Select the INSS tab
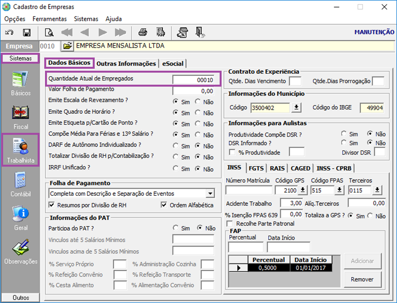Viewport: 397px width, 303px height. click(234, 167)
